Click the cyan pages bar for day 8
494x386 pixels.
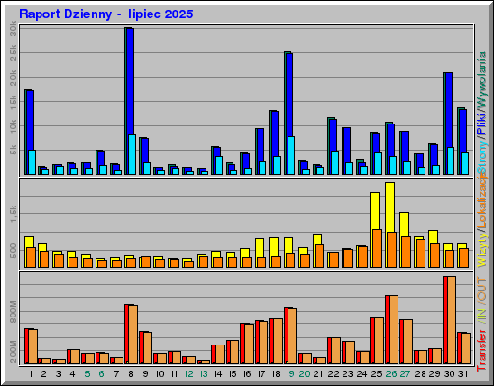tap(132, 154)
